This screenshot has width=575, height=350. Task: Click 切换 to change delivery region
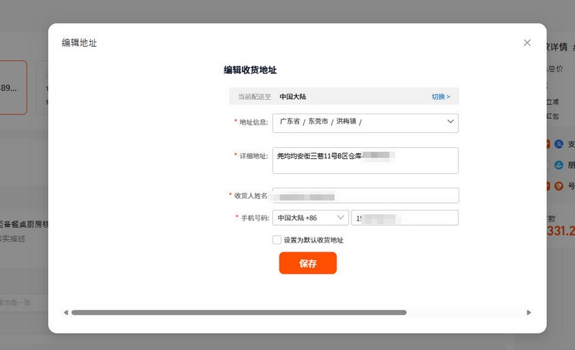(x=441, y=96)
